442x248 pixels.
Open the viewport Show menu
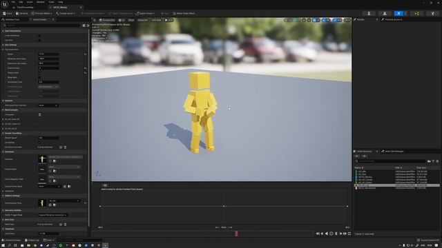click(131, 20)
